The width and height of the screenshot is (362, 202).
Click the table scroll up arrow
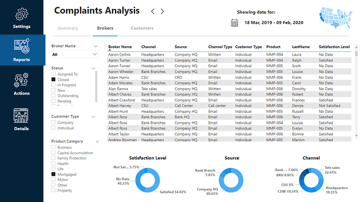click(x=356, y=47)
